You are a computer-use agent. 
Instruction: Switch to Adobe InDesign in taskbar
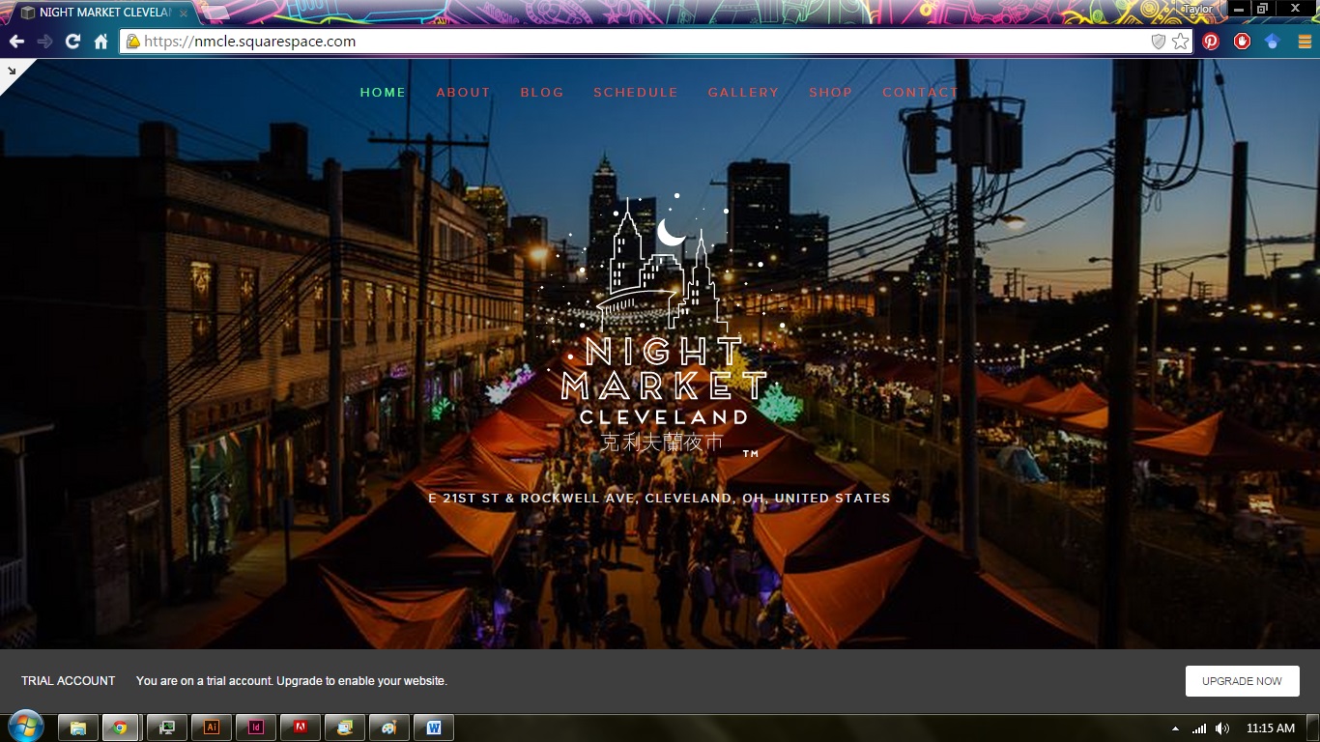point(256,728)
